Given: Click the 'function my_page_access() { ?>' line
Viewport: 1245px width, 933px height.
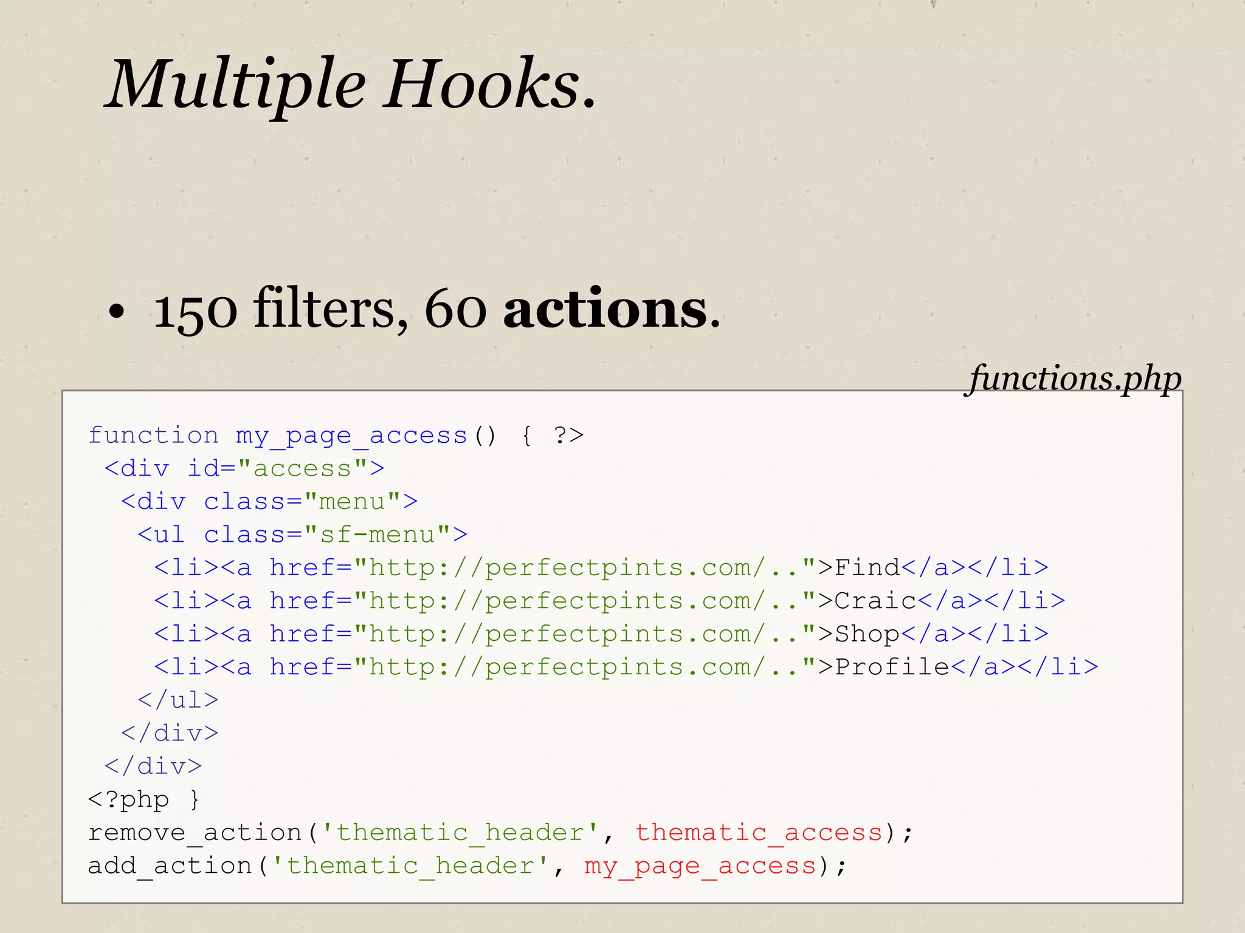Looking at the screenshot, I should point(336,436).
